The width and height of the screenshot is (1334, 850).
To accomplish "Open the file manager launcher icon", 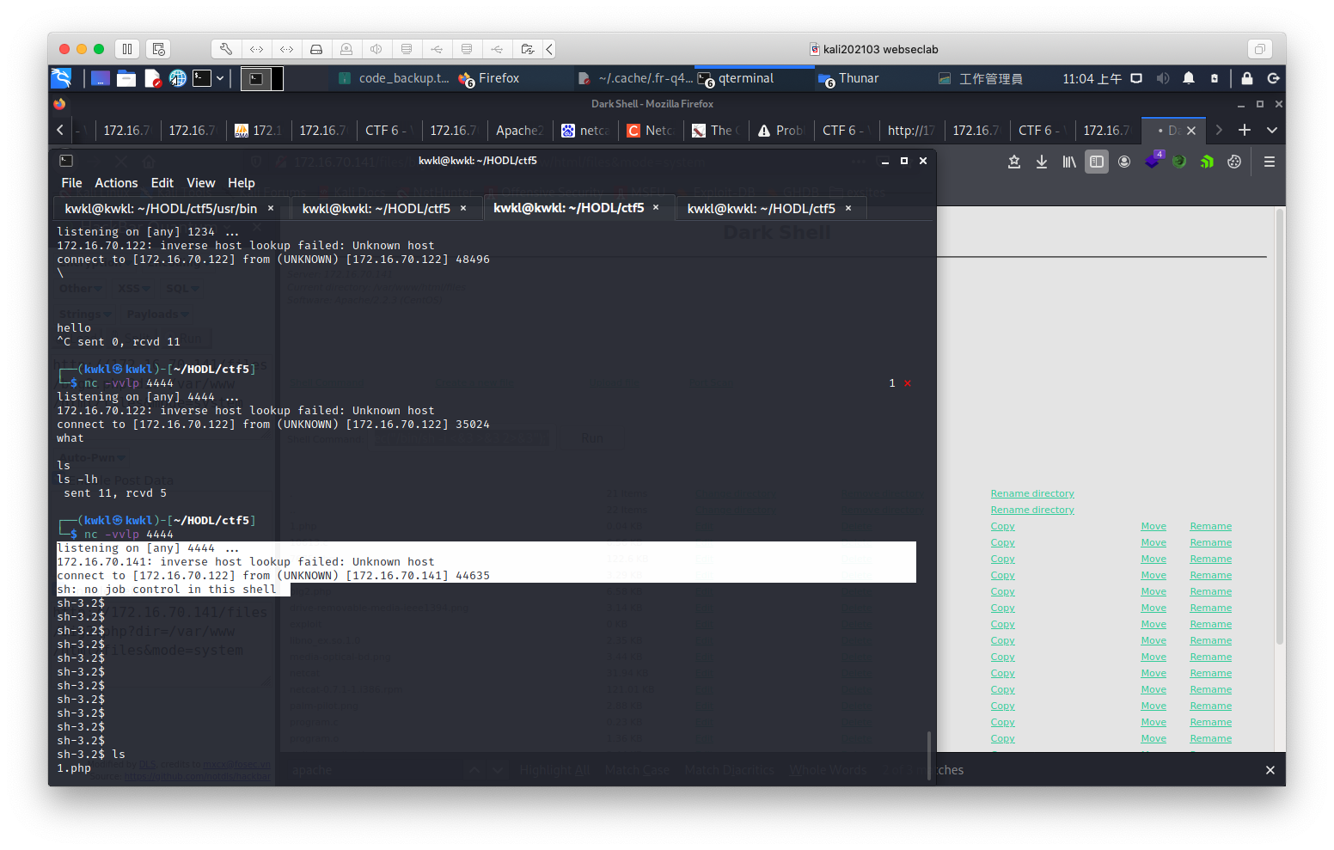I will [x=126, y=78].
